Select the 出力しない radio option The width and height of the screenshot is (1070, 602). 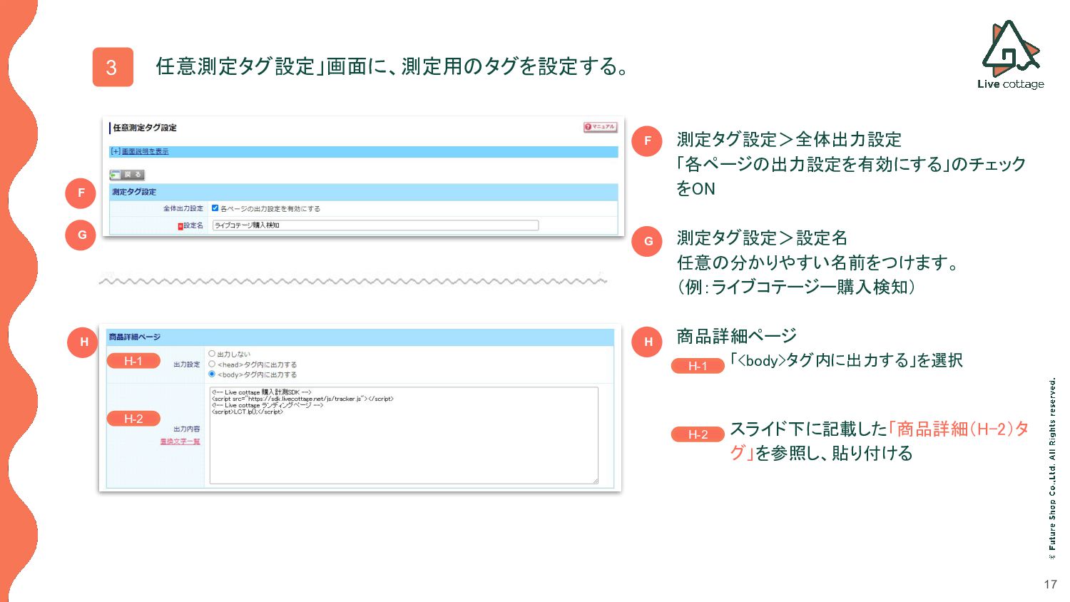point(212,354)
